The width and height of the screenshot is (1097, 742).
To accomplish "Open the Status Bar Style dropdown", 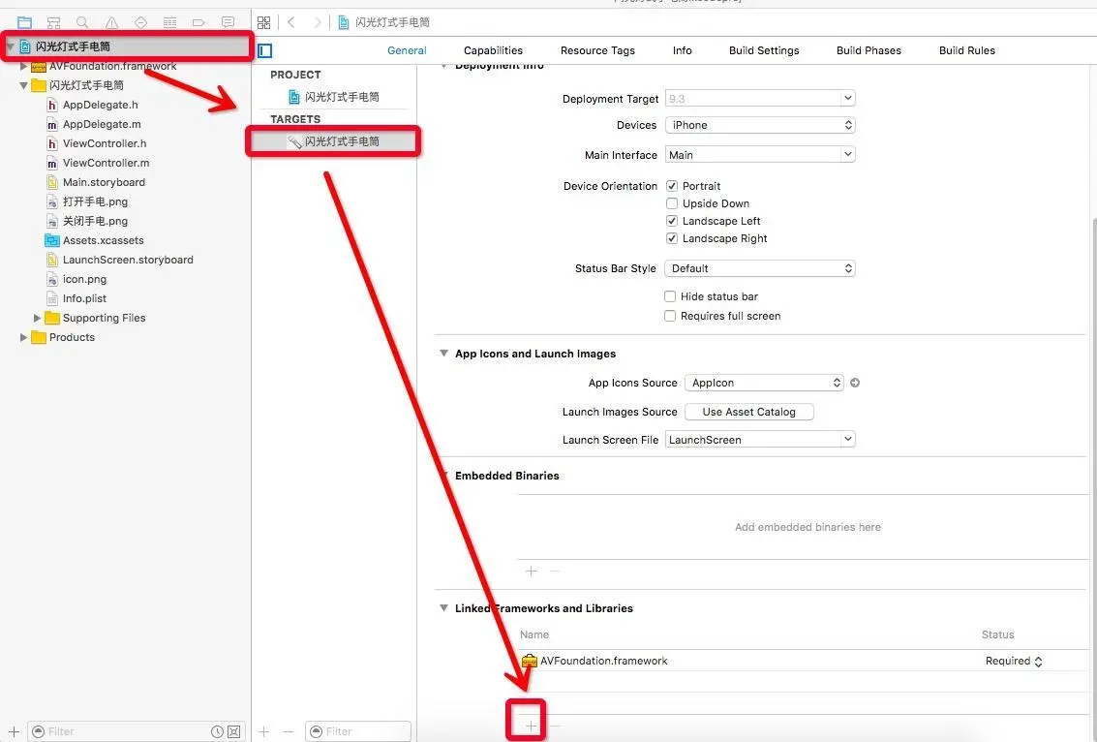I will tap(760, 268).
